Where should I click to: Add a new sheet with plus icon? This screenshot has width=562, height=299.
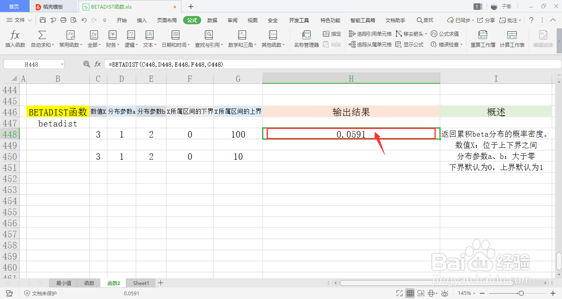161,283
